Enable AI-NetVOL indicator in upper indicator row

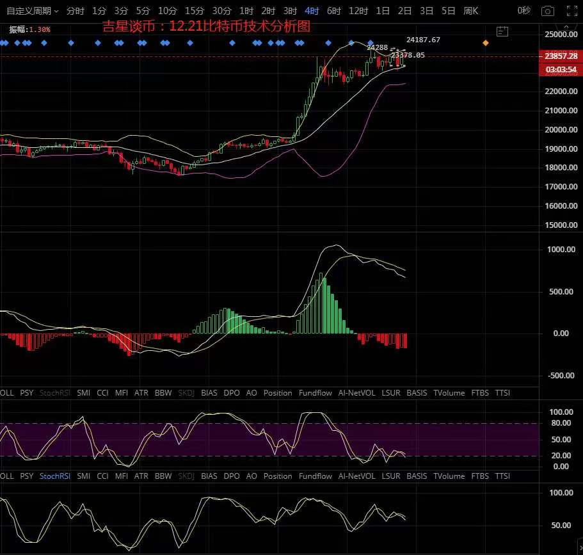[356, 393]
